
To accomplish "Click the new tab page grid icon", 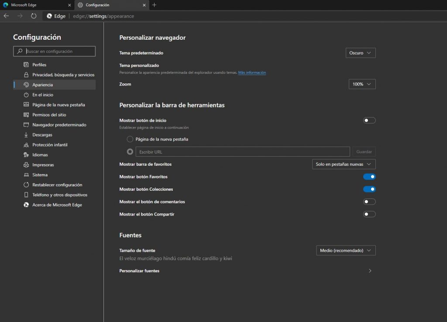I will [x=26, y=105].
